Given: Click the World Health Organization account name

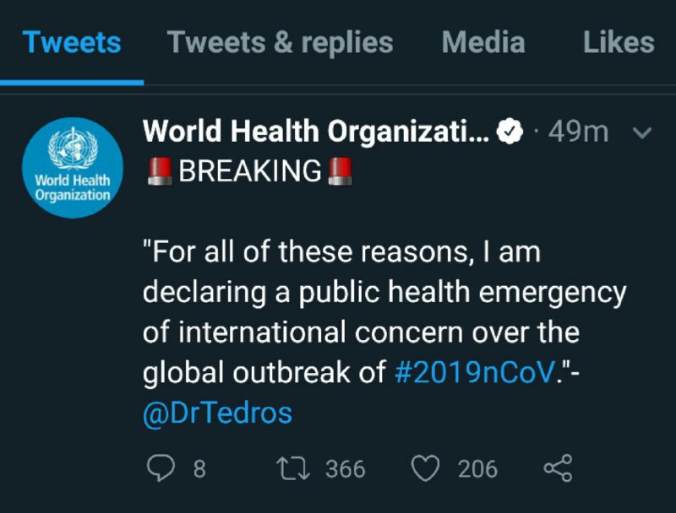Looking at the screenshot, I should (x=316, y=132).
